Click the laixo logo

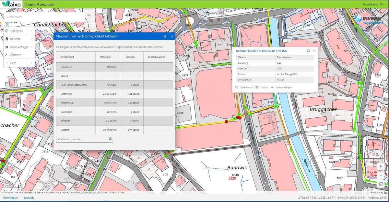tap(11, 5)
